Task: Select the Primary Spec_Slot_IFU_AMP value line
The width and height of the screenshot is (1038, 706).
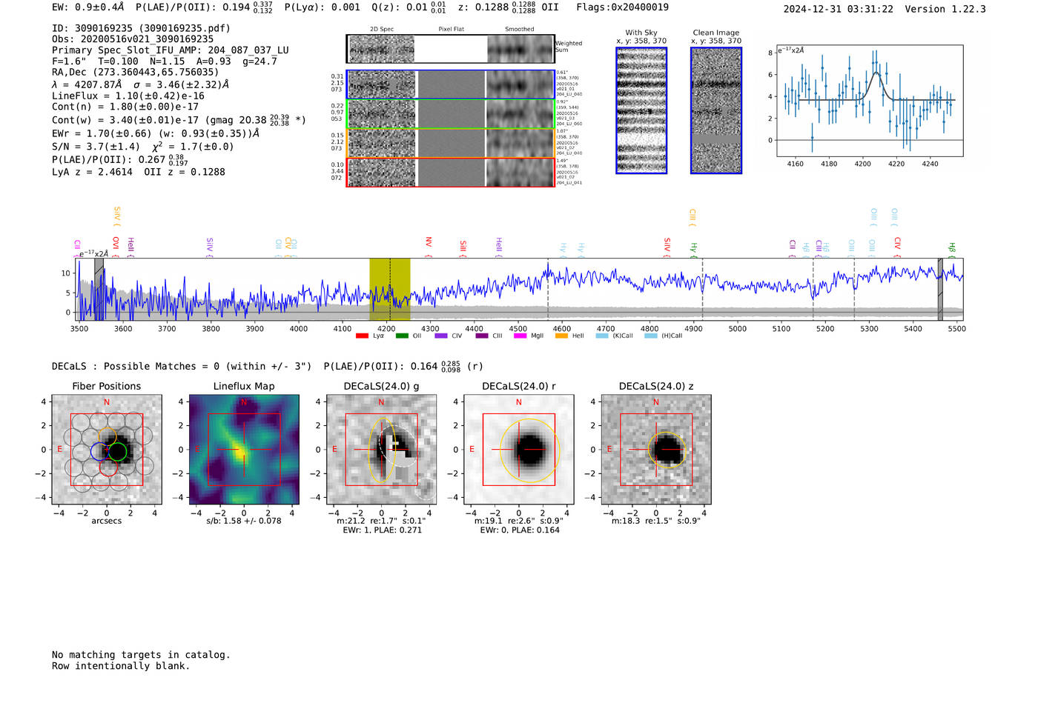Action: (171, 50)
